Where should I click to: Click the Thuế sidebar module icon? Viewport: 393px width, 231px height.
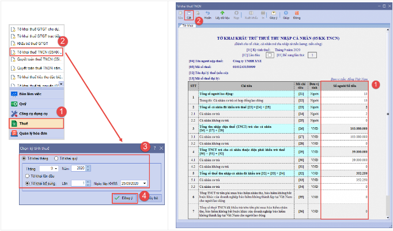(14, 123)
